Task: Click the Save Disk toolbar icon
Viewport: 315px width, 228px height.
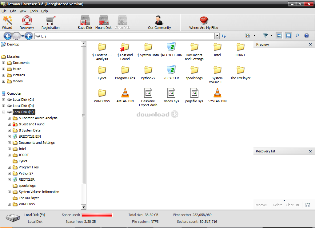Action: point(85,22)
